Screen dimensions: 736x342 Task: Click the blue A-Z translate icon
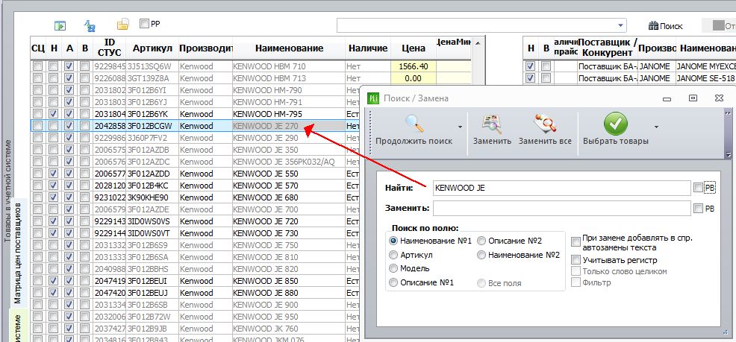[90, 26]
